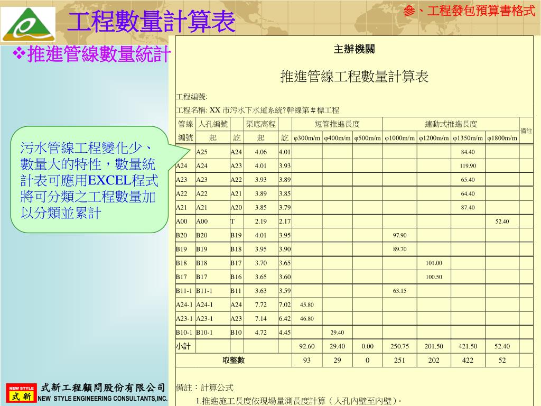This screenshot has height=406, width=541.
Task: Click pipeline number cell A23-1
Action: (184, 319)
